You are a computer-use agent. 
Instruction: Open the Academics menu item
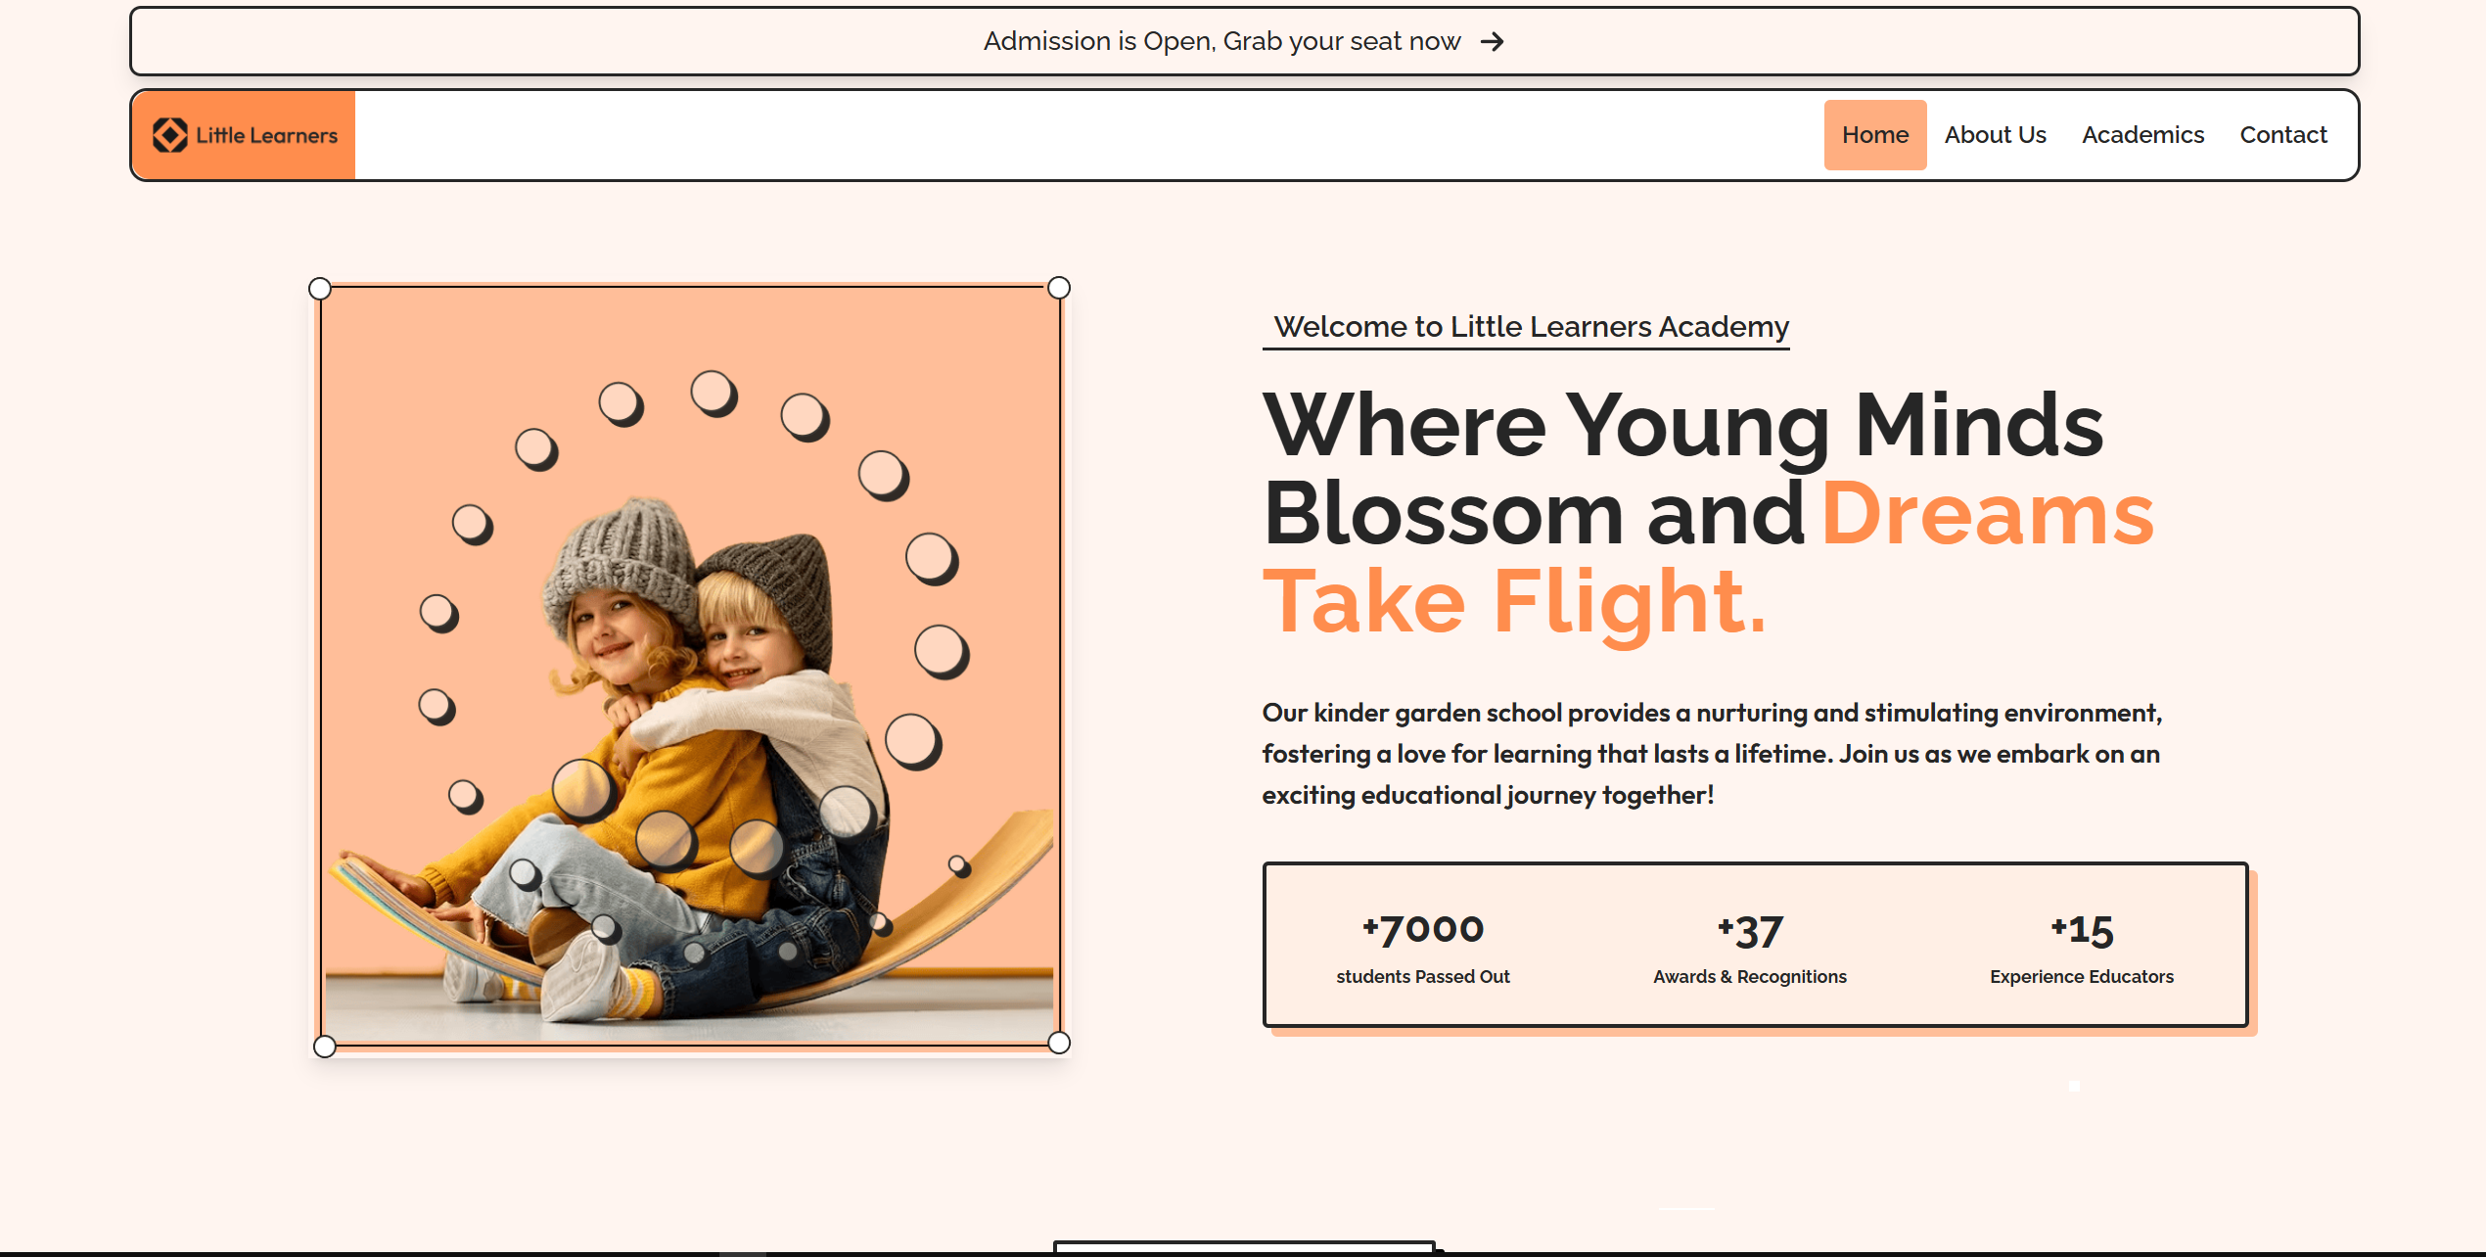tap(2143, 134)
